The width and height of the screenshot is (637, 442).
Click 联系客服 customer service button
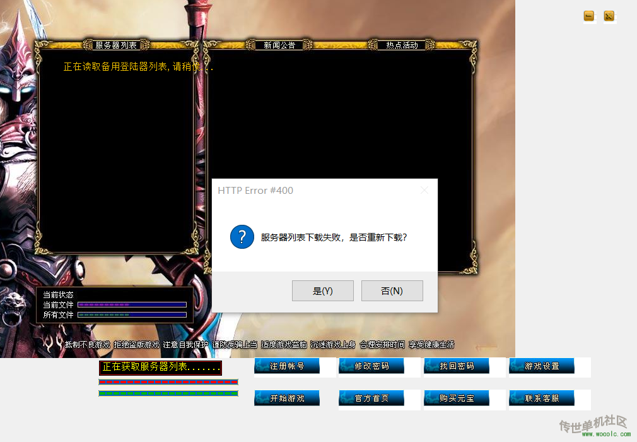point(542,398)
